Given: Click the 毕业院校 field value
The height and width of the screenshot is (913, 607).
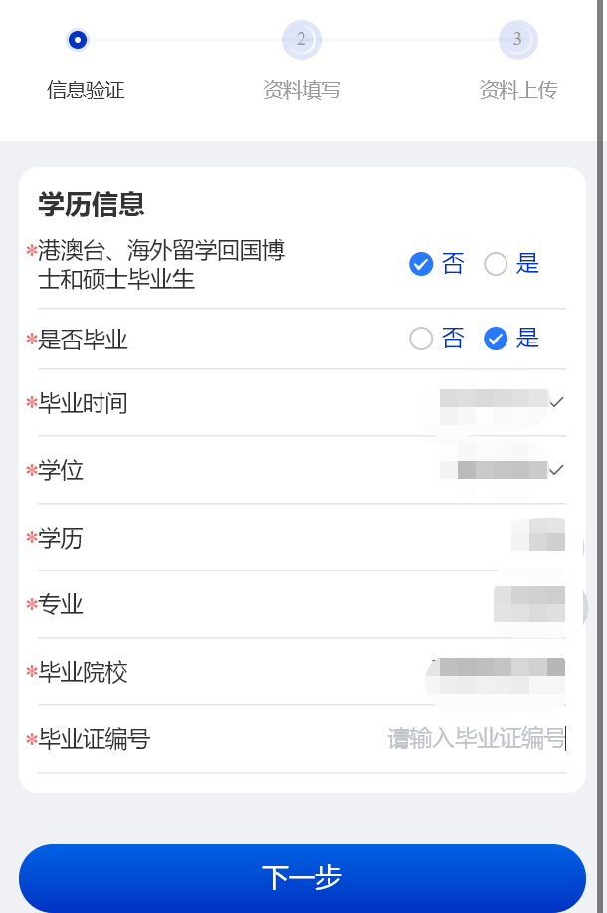Looking at the screenshot, I should coord(498,674).
